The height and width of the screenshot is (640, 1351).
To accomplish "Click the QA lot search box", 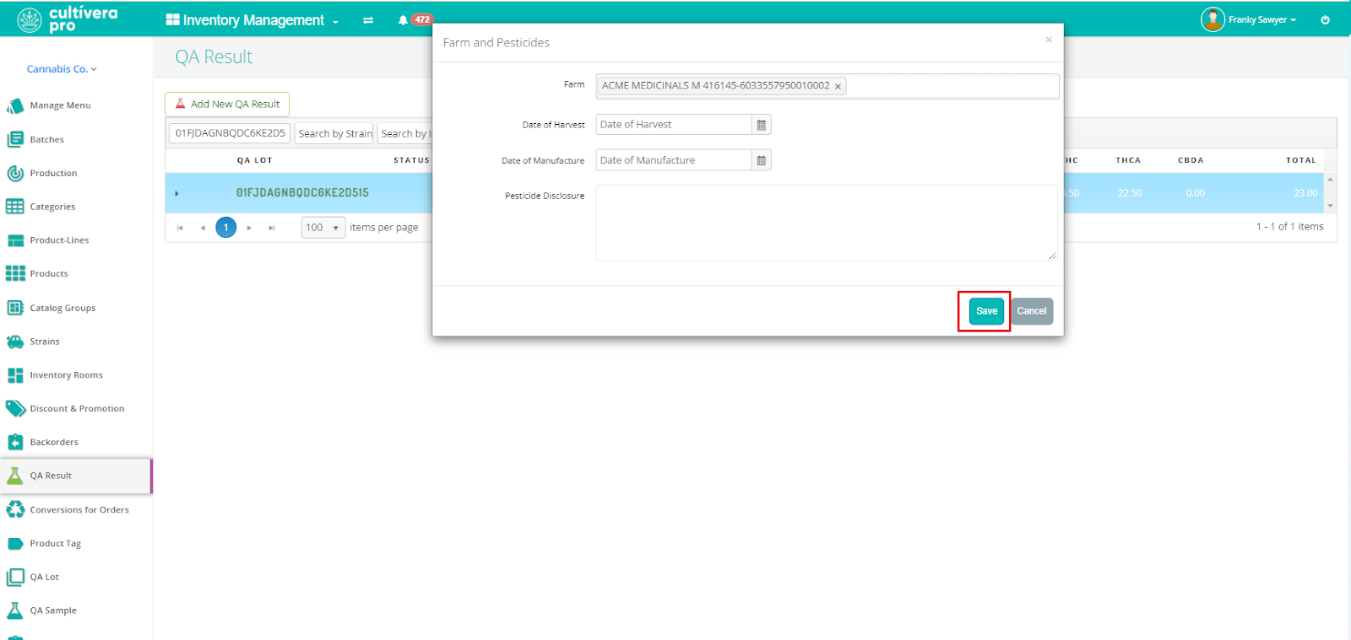I will pyautogui.click(x=230, y=133).
